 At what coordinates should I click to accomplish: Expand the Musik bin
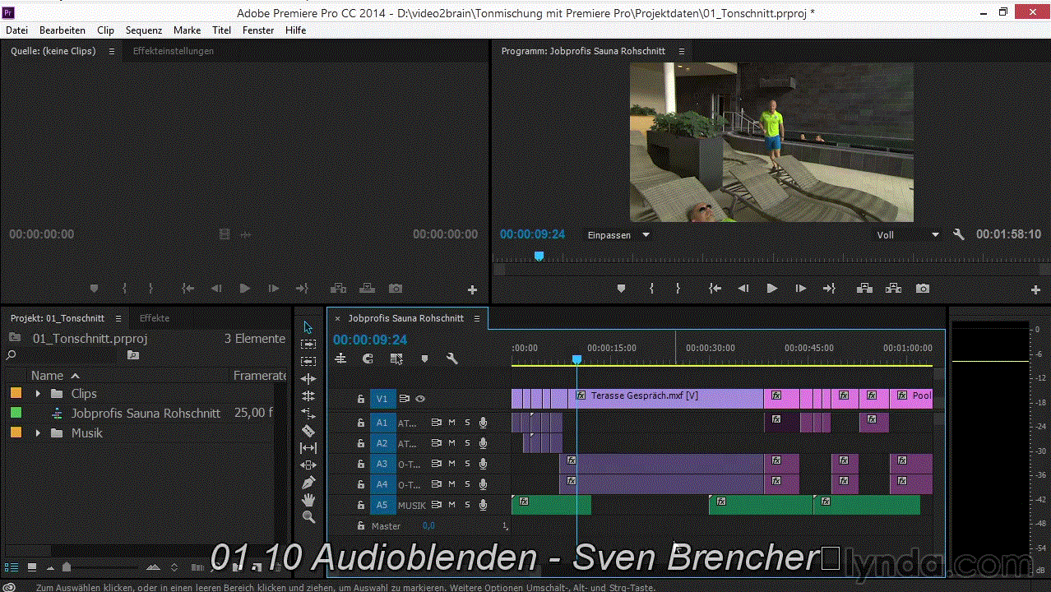click(x=38, y=432)
